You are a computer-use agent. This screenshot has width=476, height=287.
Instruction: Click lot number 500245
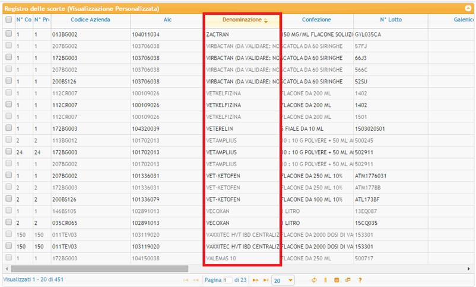pyautogui.click(x=364, y=140)
